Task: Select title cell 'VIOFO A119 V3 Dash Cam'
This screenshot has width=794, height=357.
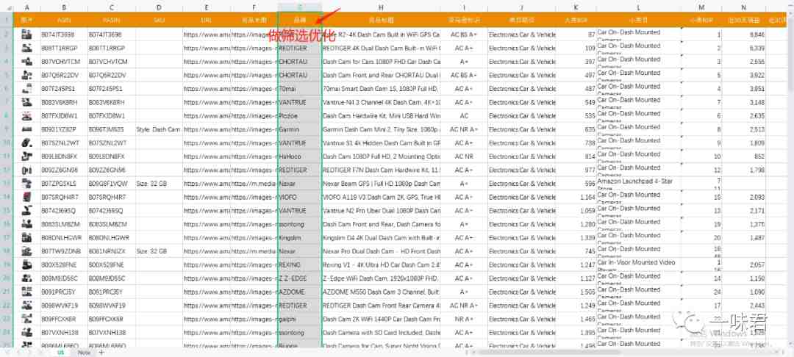Action: click(381, 197)
